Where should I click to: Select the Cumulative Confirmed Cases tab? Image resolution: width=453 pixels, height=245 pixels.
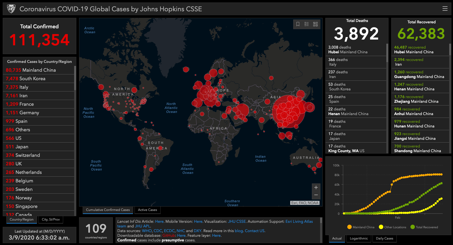pos(108,210)
